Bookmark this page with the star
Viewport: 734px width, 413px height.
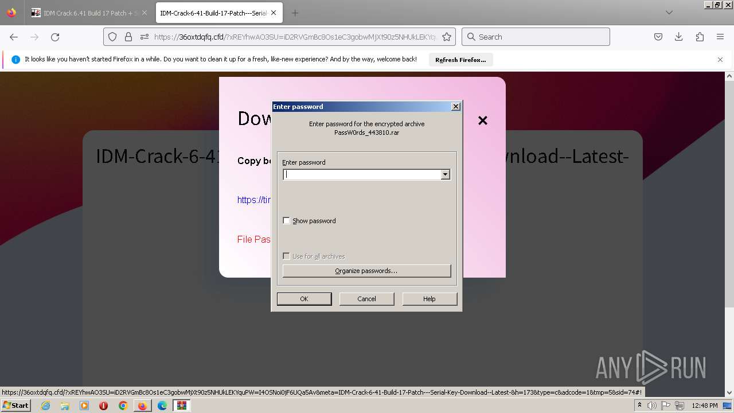447,37
